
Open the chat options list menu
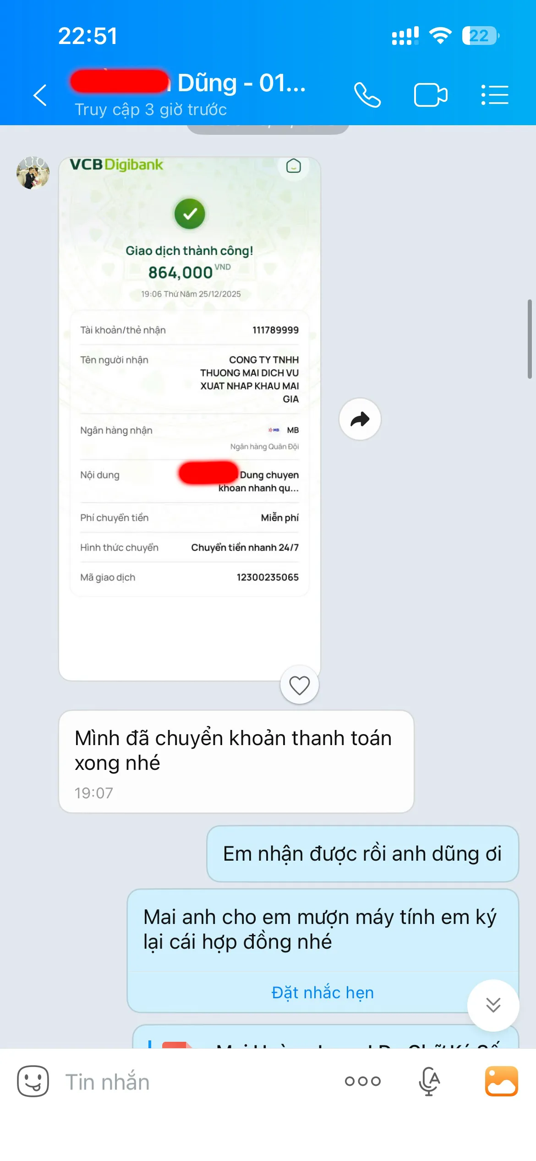point(495,95)
